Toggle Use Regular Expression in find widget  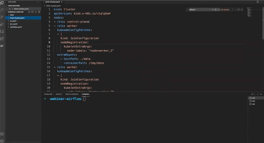[218, 10]
